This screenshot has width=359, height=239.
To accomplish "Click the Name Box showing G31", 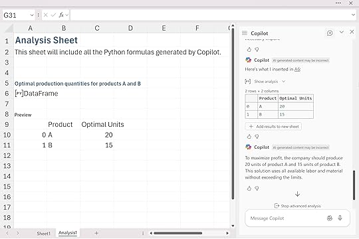I will [15, 15].
